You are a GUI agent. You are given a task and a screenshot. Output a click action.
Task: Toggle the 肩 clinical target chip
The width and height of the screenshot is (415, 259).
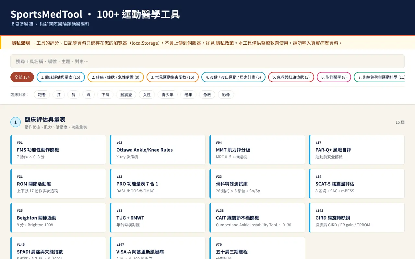pyautogui.click(x=74, y=95)
